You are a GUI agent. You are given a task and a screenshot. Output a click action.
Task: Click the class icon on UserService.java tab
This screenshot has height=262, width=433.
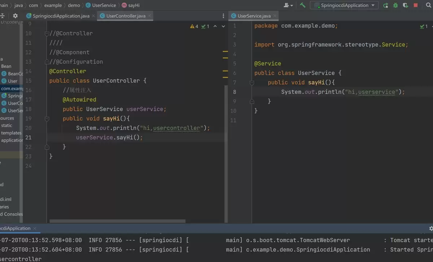pos(233,16)
